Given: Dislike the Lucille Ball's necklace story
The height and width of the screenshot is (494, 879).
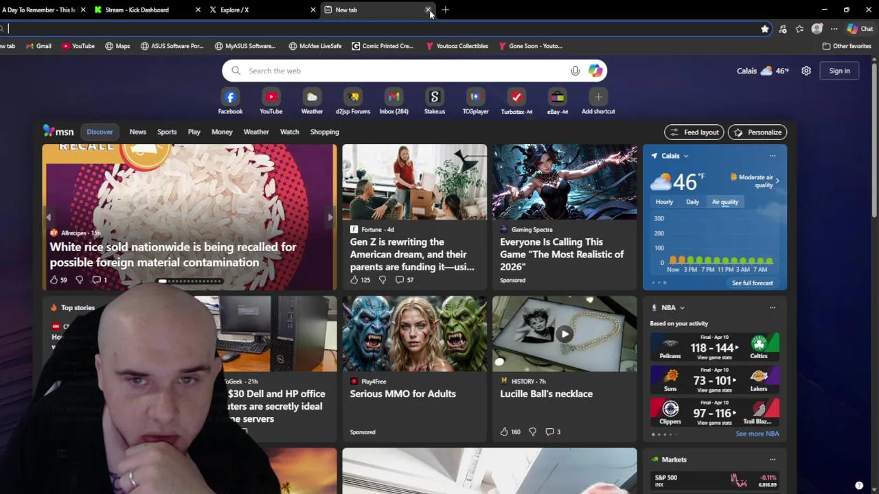Looking at the screenshot, I should coord(532,432).
